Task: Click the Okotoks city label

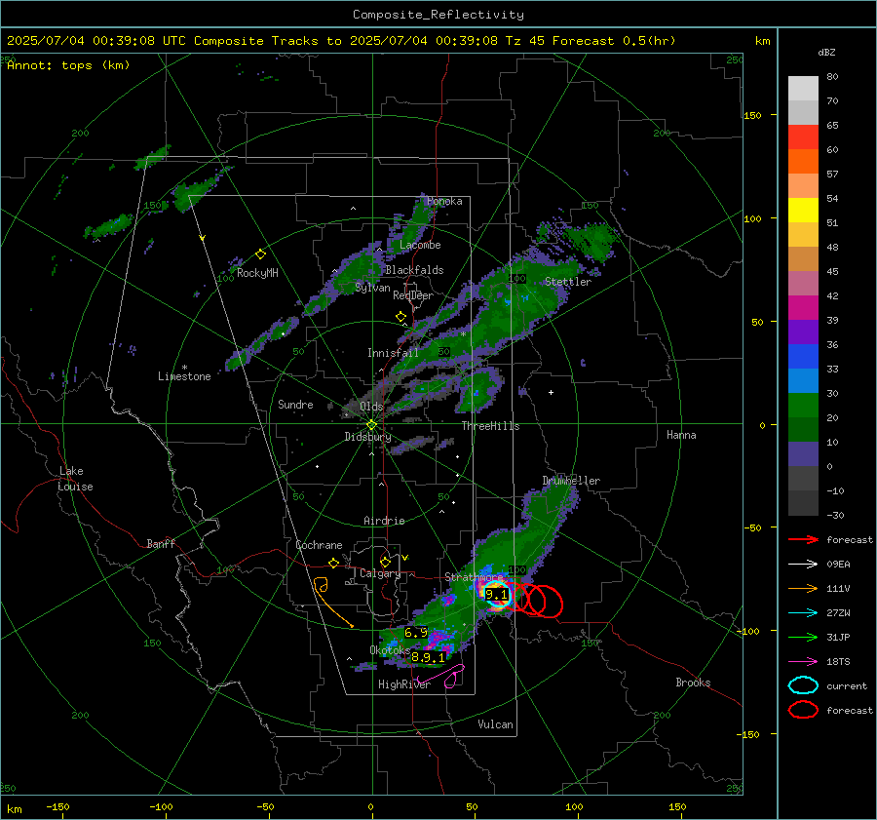Action: click(390, 650)
